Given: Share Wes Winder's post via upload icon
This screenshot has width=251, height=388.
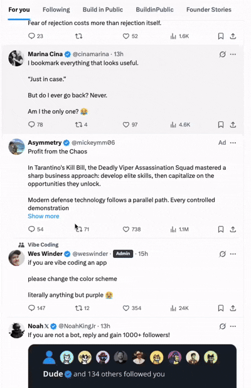Looking at the screenshot, I should pos(233,308).
